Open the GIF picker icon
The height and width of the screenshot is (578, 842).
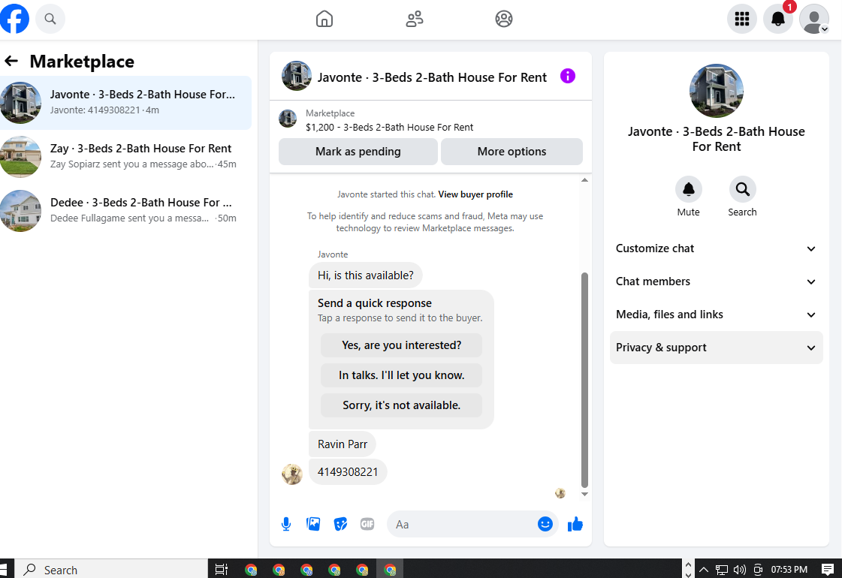[367, 524]
